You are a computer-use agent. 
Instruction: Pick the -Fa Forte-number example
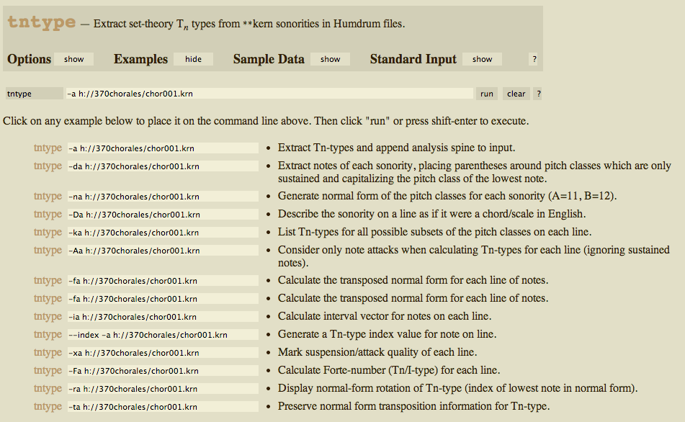point(162,371)
